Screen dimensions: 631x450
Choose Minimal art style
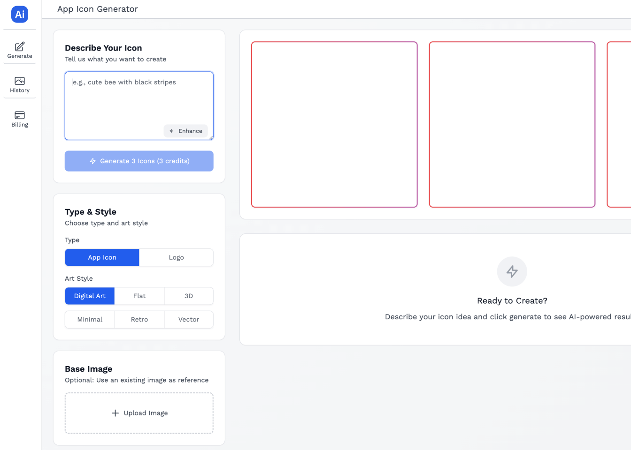click(90, 319)
